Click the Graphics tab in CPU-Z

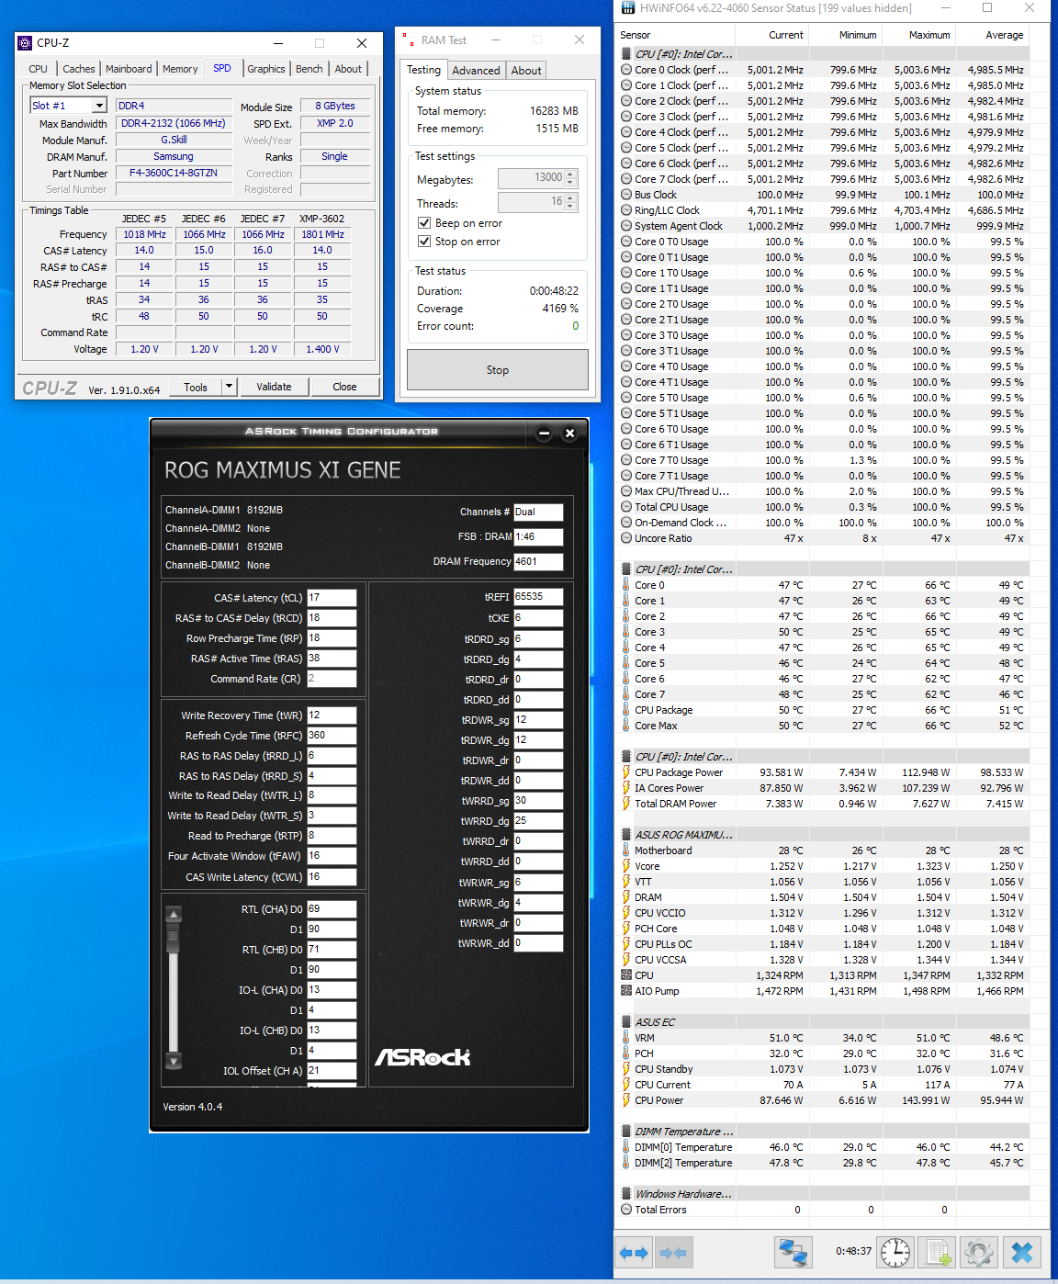[x=266, y=69]
